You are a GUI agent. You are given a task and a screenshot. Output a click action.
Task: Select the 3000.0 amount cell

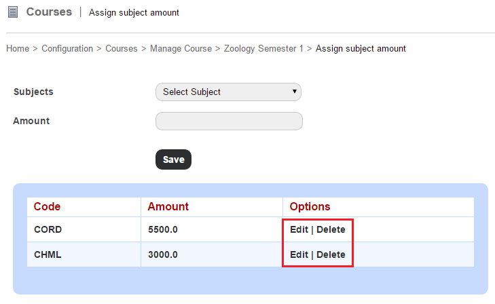point(212,254)
